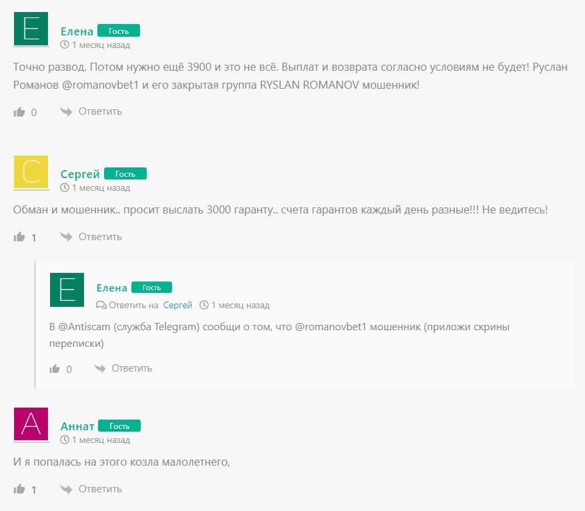Click reply arrow icon under Сергей's comment

click(x=66, y=236)
